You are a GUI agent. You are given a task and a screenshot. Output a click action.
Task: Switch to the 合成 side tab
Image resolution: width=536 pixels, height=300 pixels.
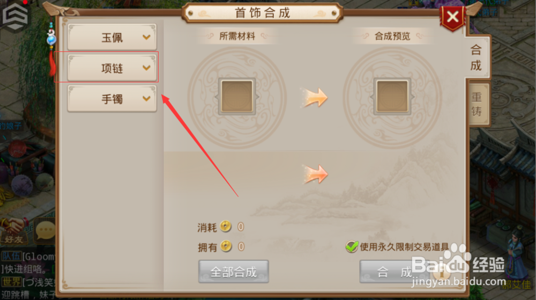tap(477, 57)
